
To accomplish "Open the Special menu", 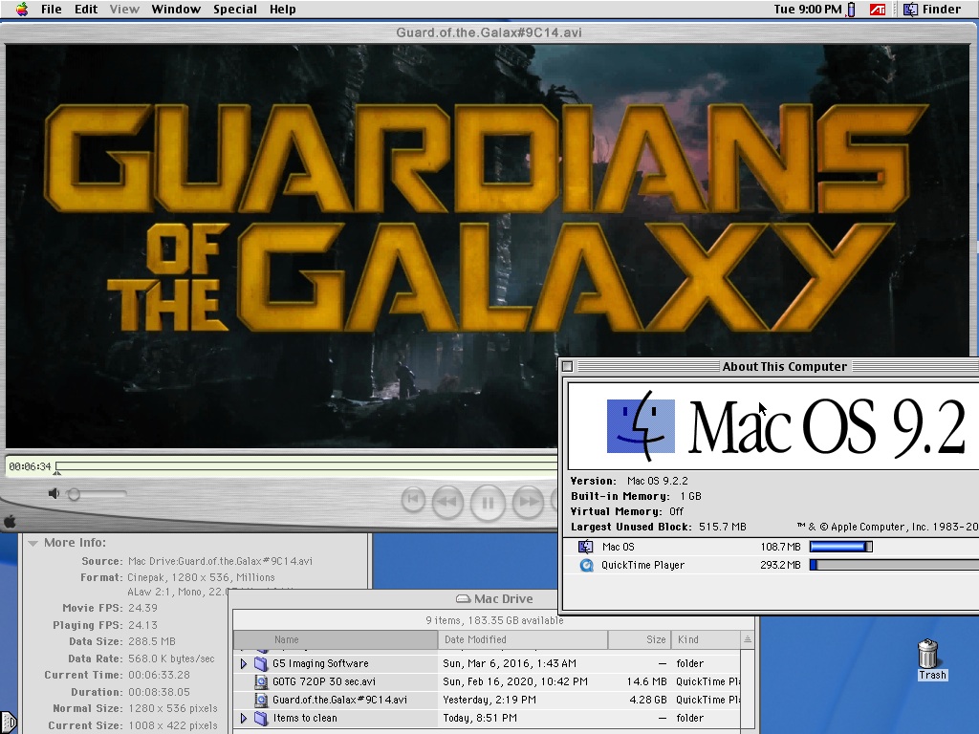I will coord(235,10).
